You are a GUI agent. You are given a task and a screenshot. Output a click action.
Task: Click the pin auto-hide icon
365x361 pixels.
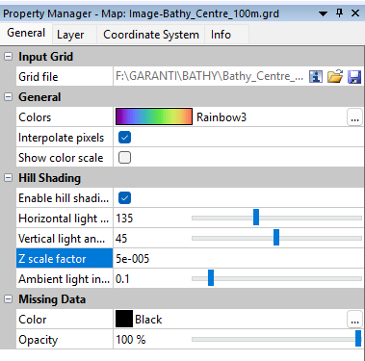[x=339, y=13]
